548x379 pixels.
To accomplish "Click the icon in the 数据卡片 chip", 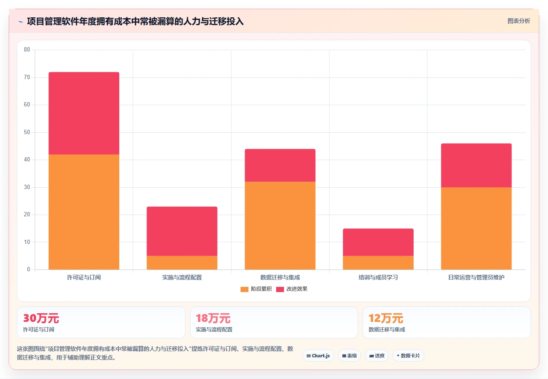I will coord(398,356).
